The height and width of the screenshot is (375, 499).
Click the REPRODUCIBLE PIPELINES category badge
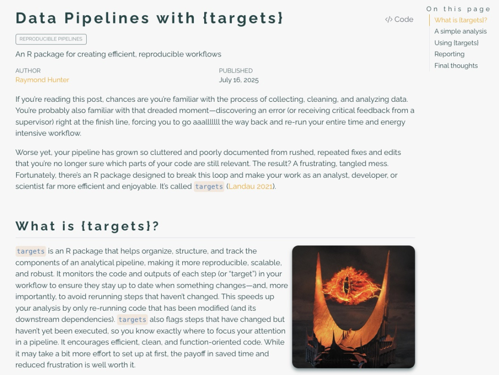(51, 39)
